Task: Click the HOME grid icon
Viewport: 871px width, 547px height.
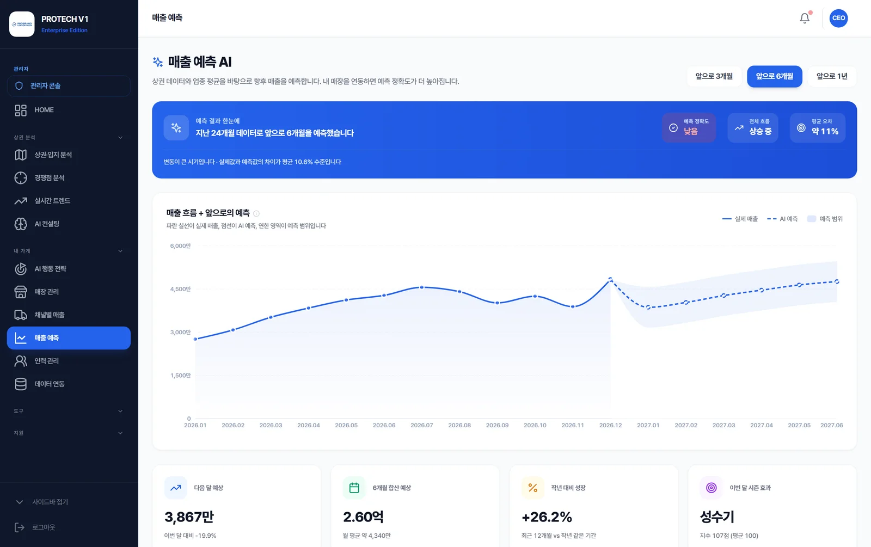Action: 21,110
